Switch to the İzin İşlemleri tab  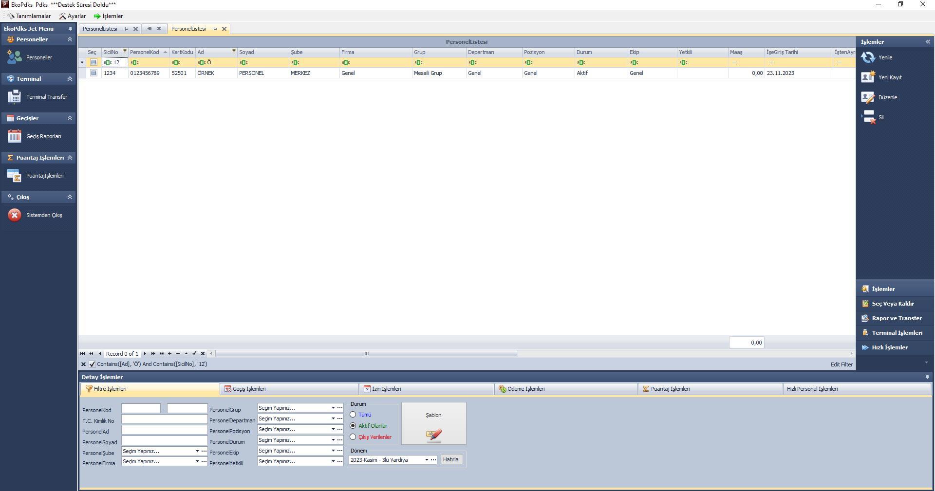pyautogui.click(x=386, y=389)
